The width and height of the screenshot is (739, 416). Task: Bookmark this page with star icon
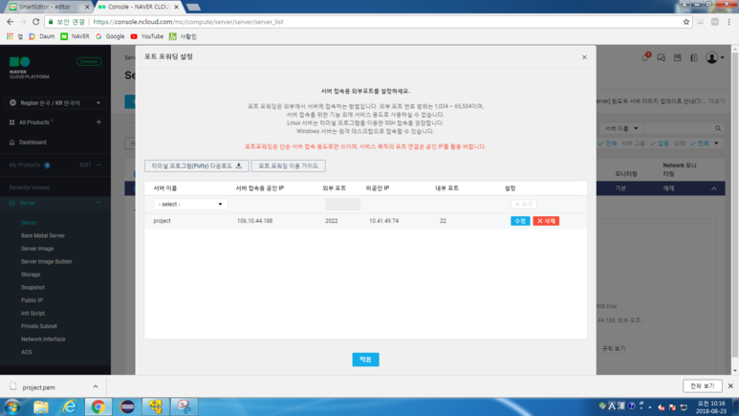(686, 22)
